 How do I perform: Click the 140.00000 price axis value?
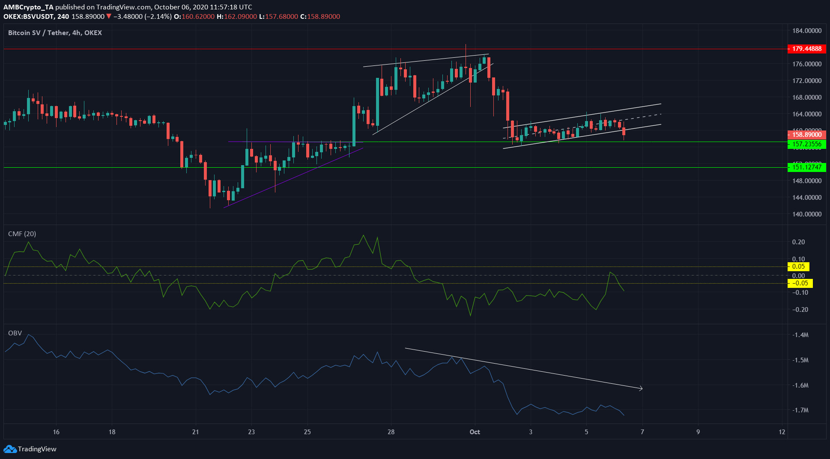point(807,214)
